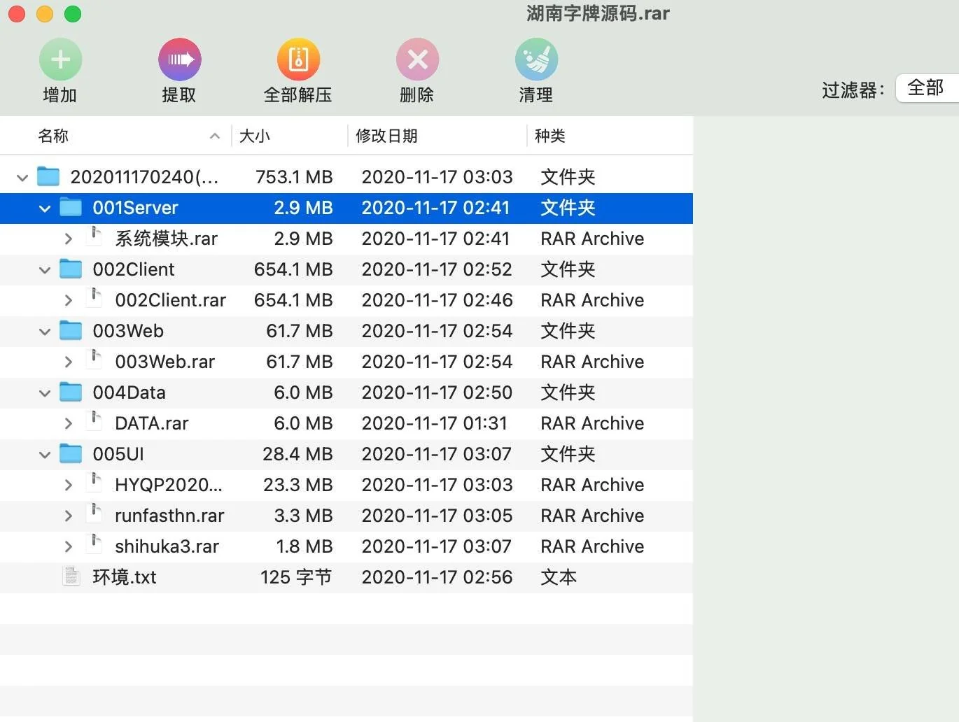
Task: Click the Clean (清理) broom icon
Action: click(x=536, y=59)
